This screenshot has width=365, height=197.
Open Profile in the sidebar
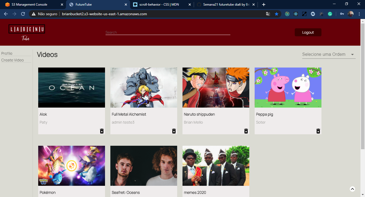pos(7,53)
